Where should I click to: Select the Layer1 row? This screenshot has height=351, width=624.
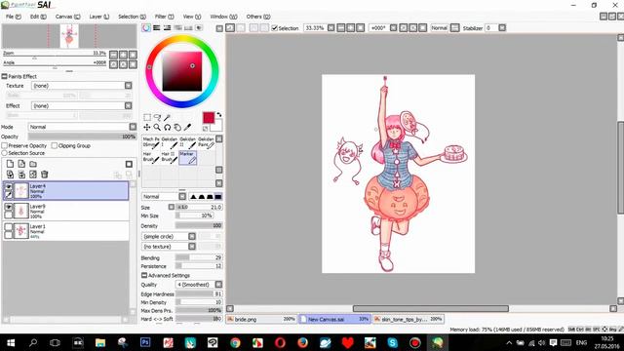tap(65, 231)
